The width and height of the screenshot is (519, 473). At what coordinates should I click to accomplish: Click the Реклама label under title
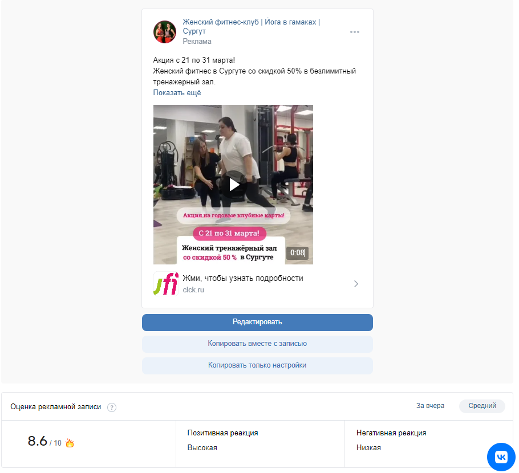pos(197,42)
